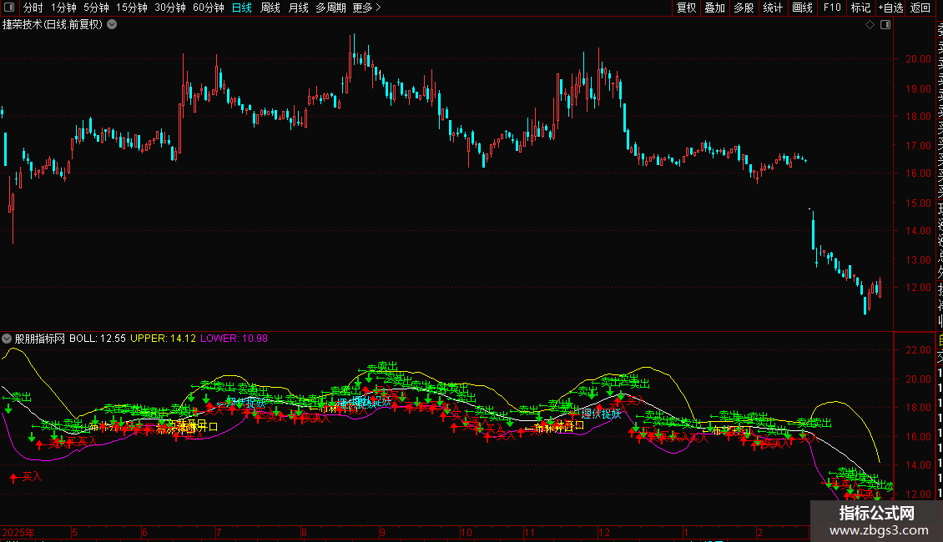Expand 更多 periods chevron
This screenshot has width=943, height=542.
[x=378, y=8]
